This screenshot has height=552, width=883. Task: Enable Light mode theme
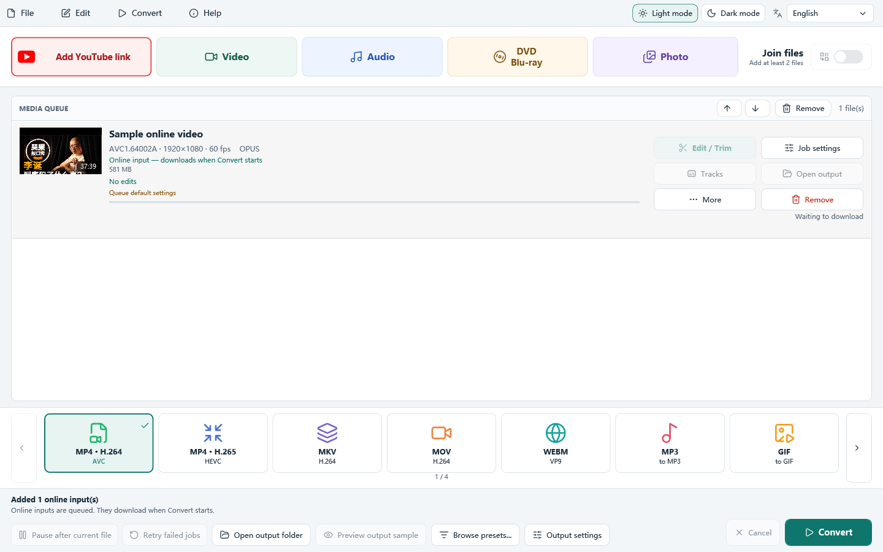click(x=665, y=13)
